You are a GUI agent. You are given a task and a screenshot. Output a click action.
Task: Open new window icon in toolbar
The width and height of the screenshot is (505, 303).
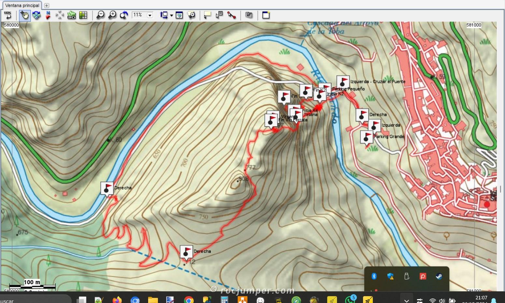coord(266,15)
